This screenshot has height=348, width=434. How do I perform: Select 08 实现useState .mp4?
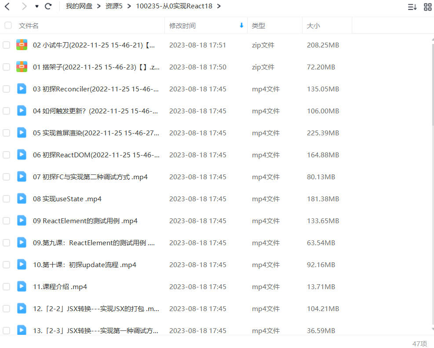[67, 199]
